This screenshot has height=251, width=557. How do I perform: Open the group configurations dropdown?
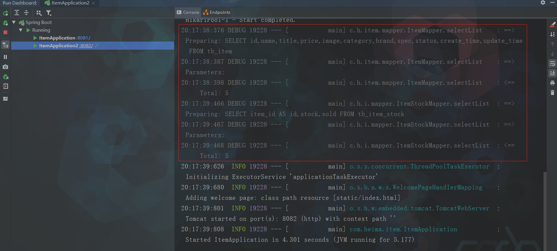(39, 13)
